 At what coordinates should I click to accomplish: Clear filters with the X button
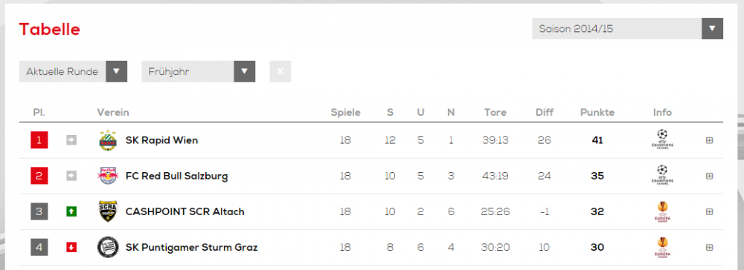[x=280, y=71]
